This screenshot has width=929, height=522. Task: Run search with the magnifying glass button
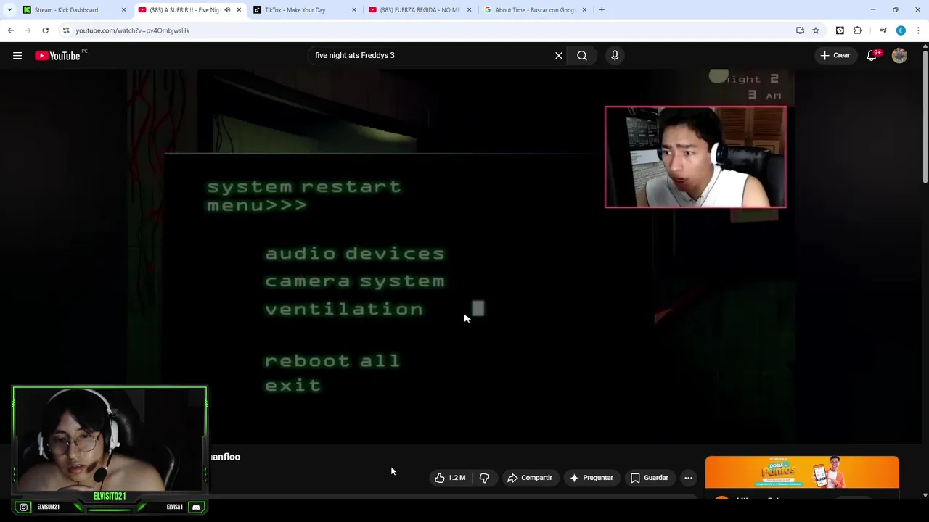(x=582, y=55)
